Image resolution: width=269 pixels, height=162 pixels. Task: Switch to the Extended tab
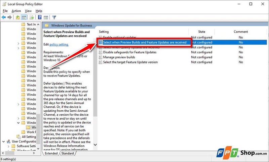pos(51,153)
